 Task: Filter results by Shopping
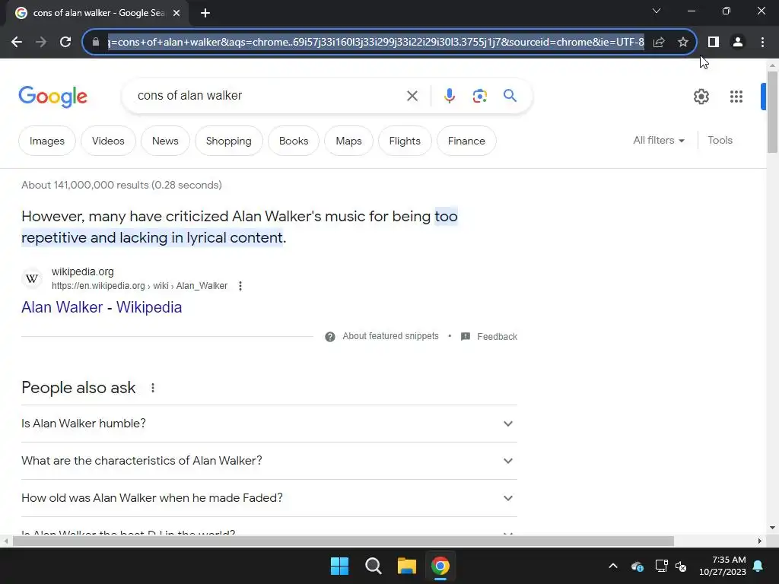click(228, 141)
